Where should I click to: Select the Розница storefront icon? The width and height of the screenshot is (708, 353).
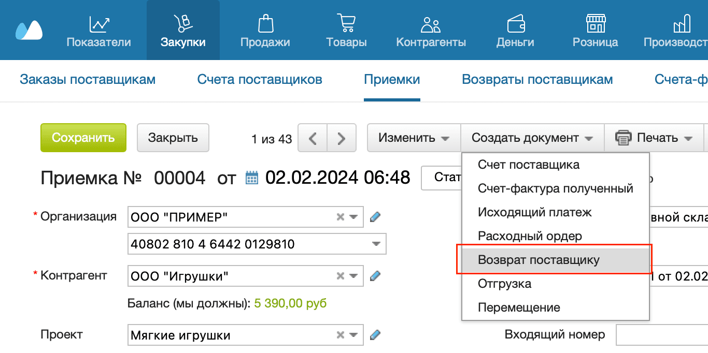[x=594, y=23]
